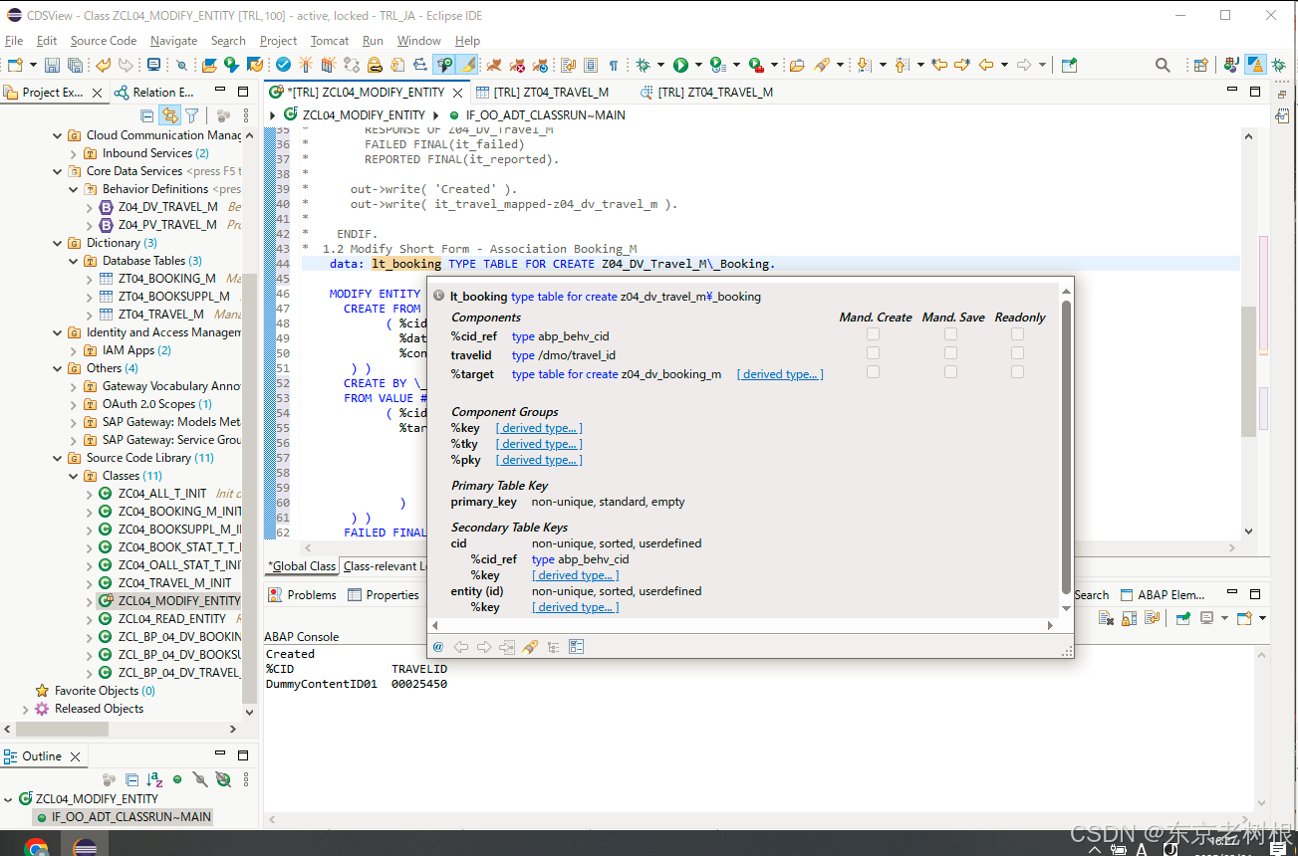Open the Run button dropdown arrow
The width and height of the screenshot is (1298, 856).
pyautogui.click(x=697, y=65)
